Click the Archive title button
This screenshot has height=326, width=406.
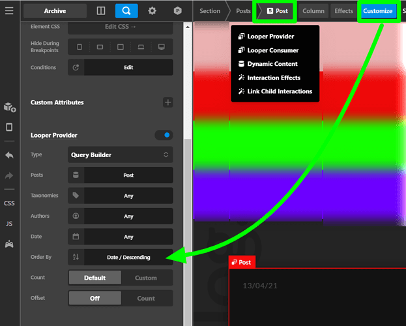pyautogui.click(x=55, y=11)
